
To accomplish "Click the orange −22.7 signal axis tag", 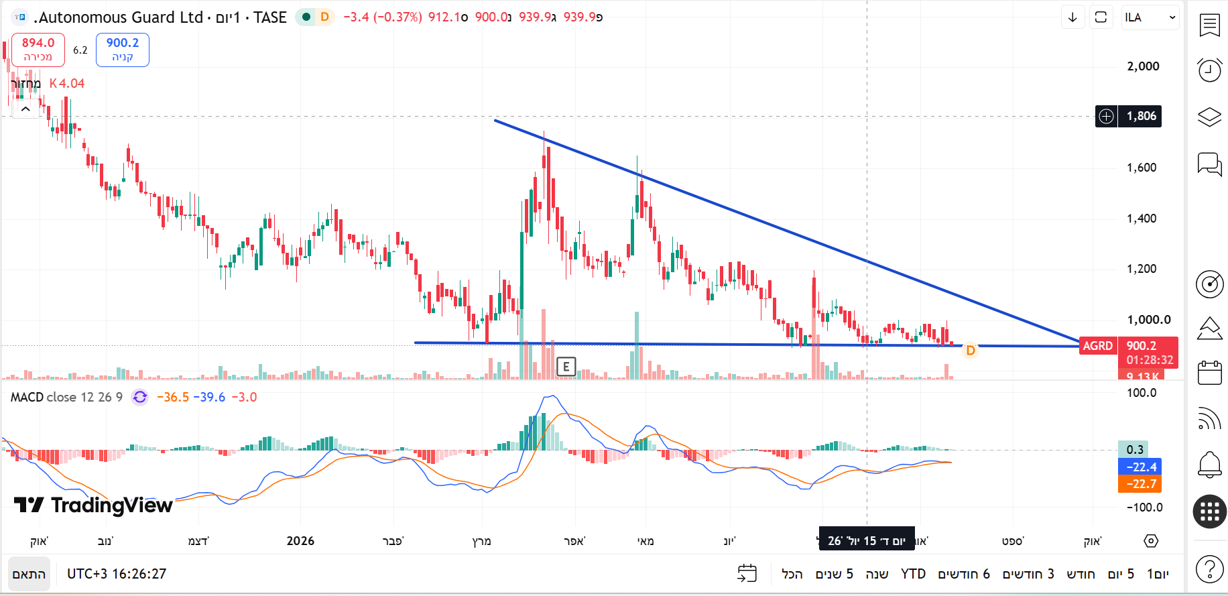I will point(1140,483).
